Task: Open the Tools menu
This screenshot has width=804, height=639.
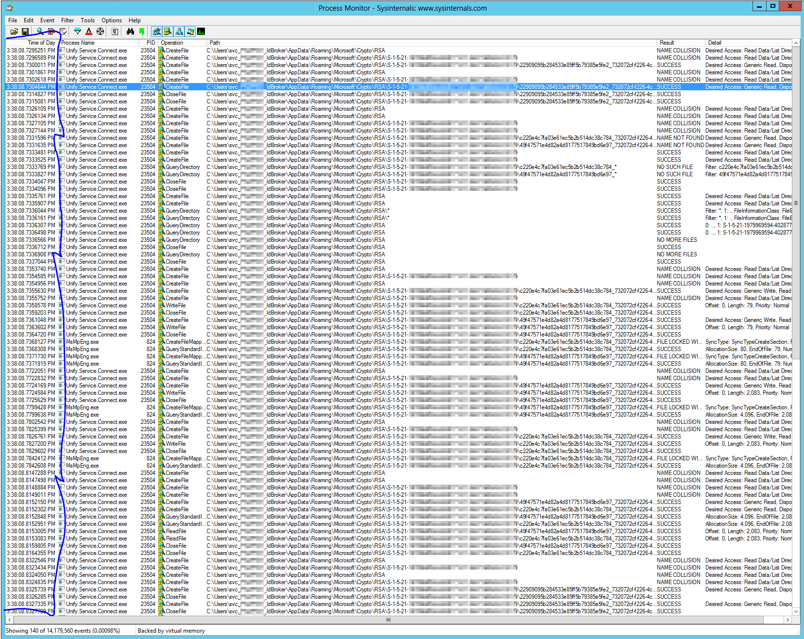Action: (x=87, y=20)
